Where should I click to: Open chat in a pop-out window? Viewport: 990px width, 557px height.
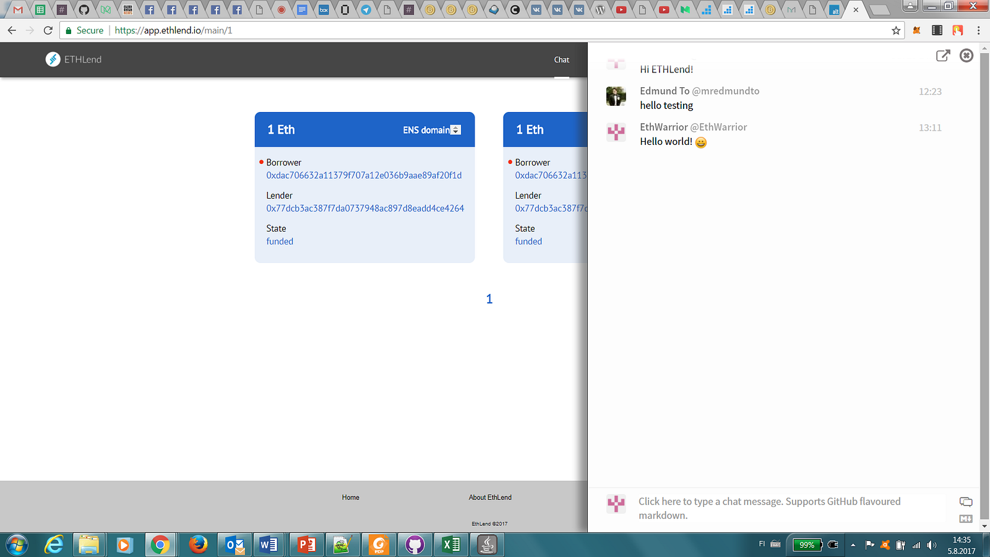click(x=943, y=56)
